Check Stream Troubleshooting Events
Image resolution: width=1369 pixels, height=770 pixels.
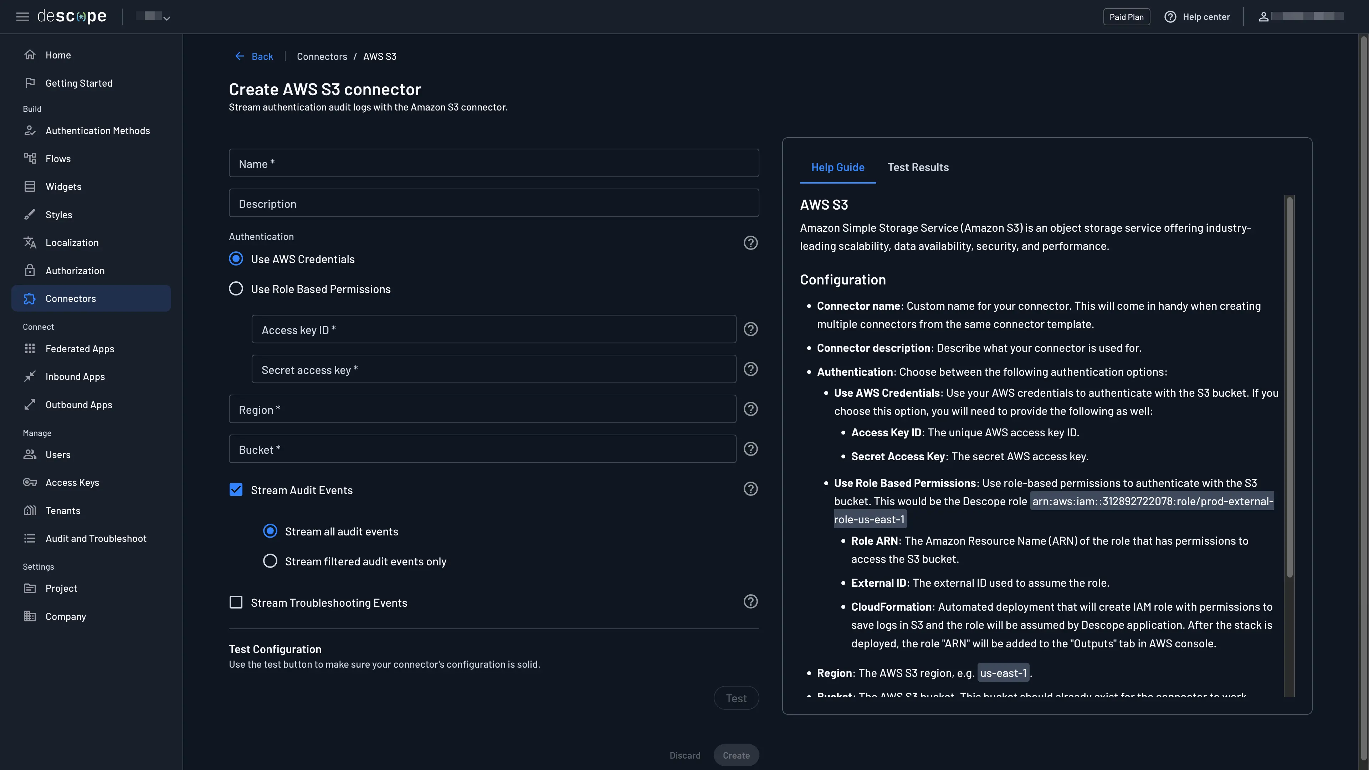pyautogui.click(x=236, y=602)
